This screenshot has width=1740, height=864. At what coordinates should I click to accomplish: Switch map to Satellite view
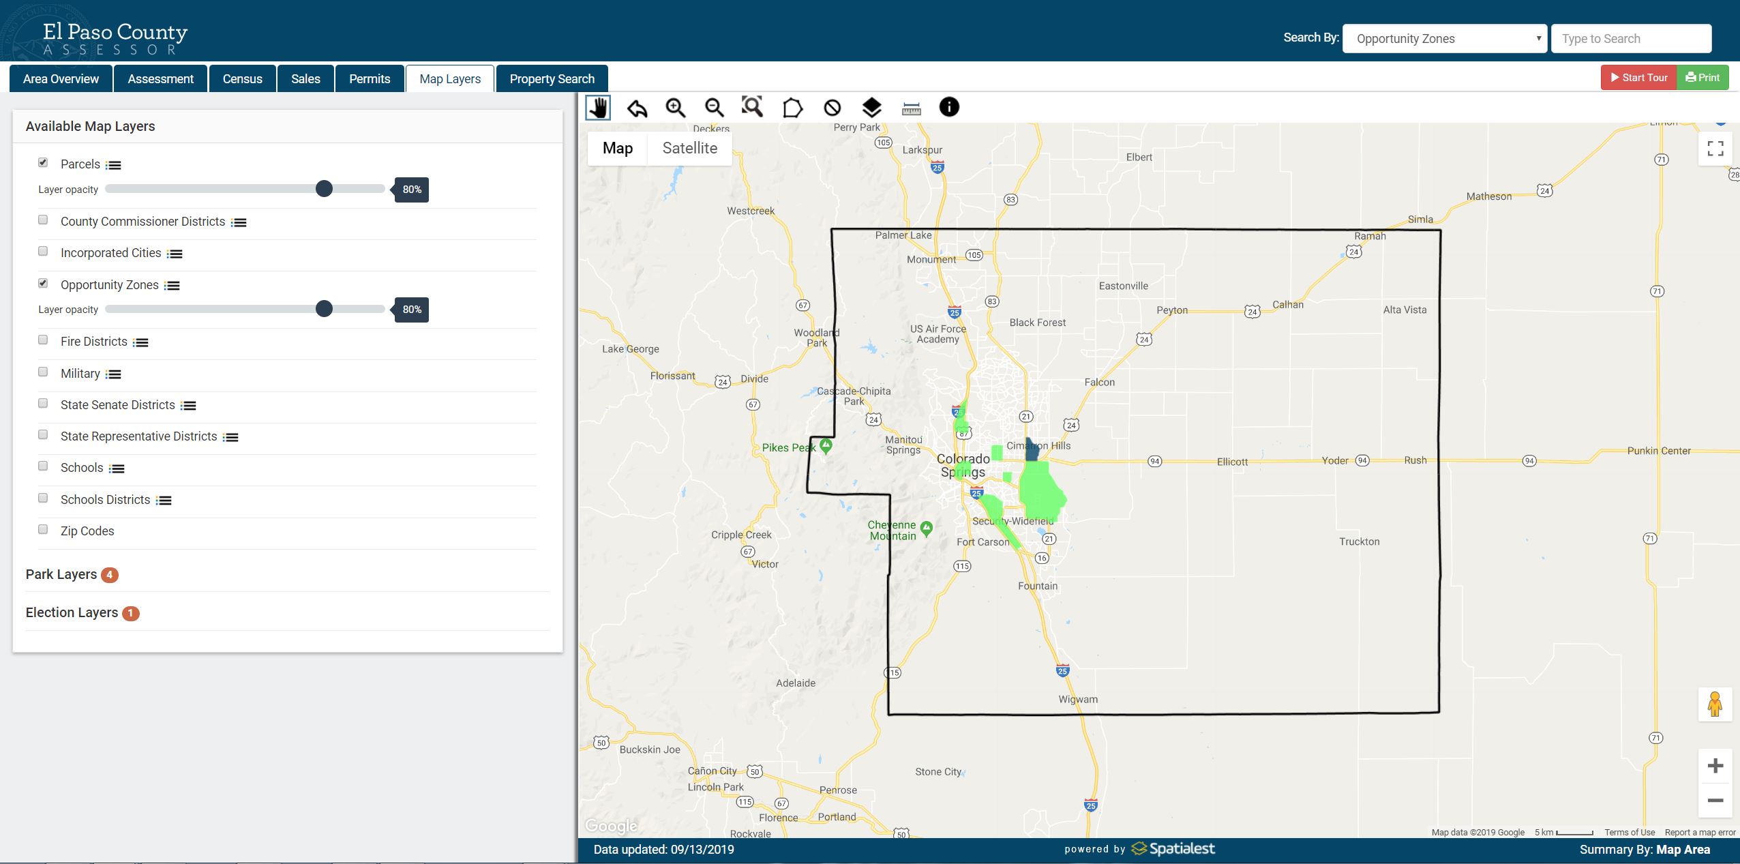[x=689, y=148]
